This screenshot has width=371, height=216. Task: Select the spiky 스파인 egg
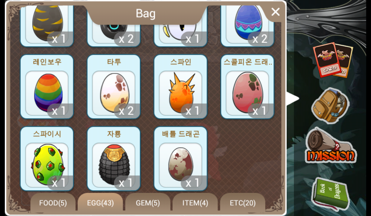click(x=181, y=87)
